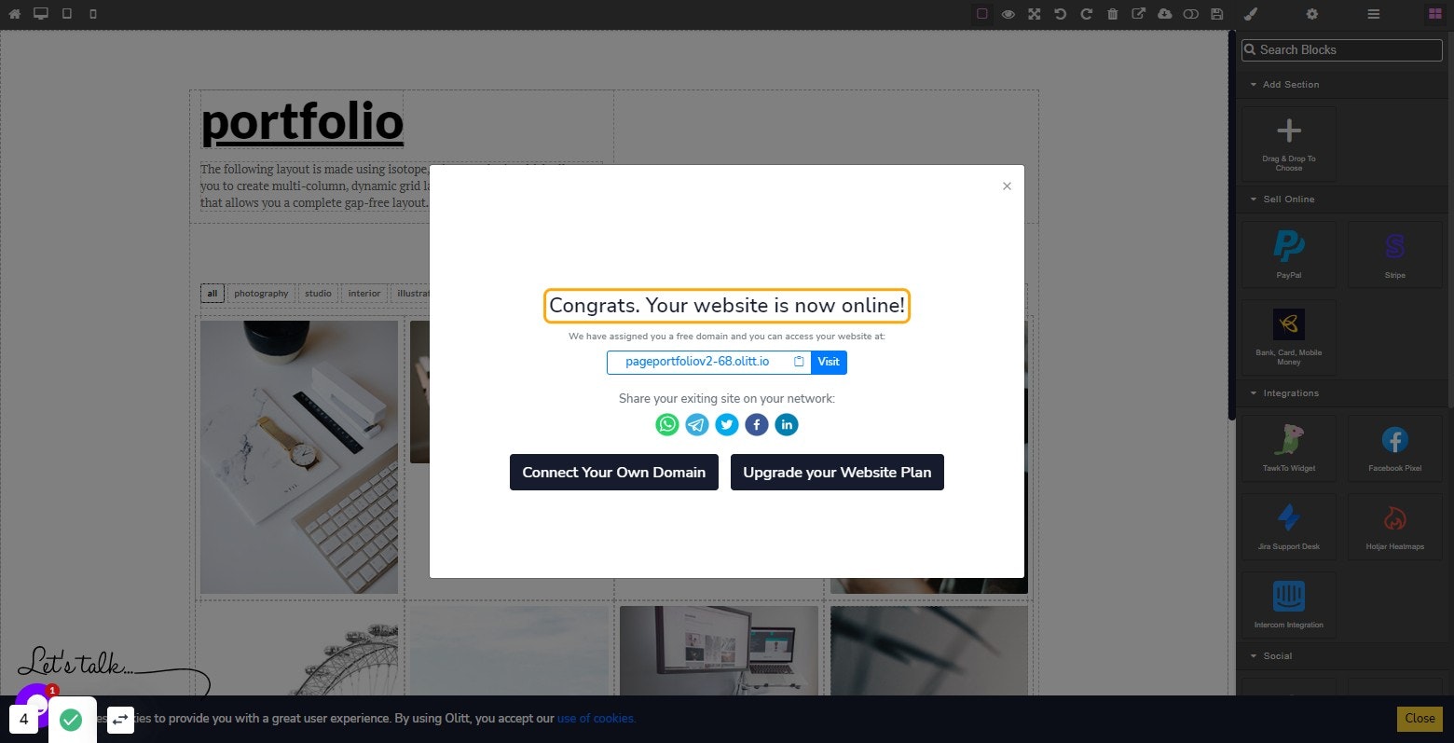Click Upgrade your Website Plan button
Screen dimensions: 1454x743
(837, 473)
